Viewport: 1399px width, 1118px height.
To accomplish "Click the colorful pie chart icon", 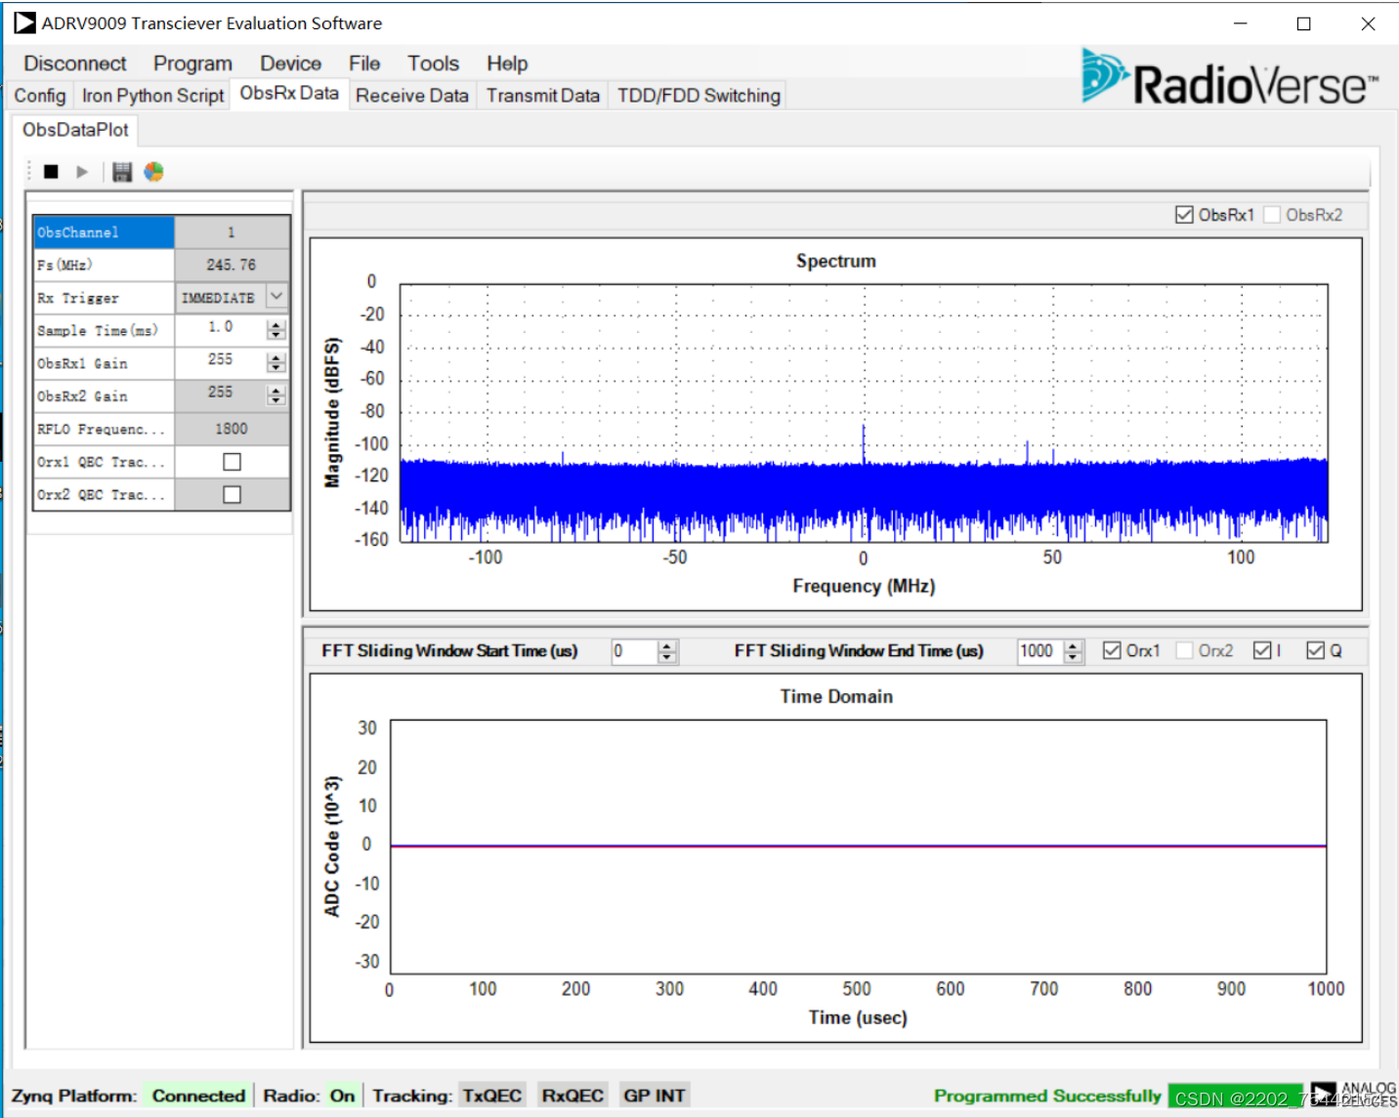I will 153,172.
